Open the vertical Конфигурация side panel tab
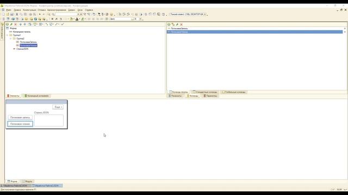 point(2,31)
